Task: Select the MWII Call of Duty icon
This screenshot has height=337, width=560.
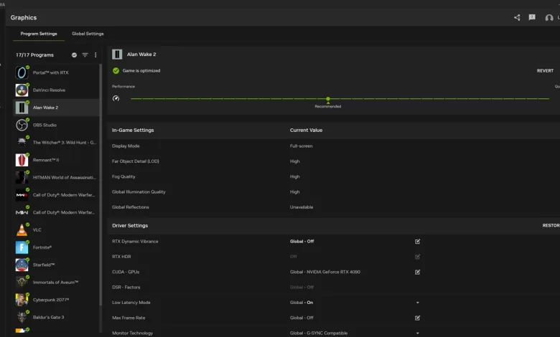Action: tap(22, 212)
